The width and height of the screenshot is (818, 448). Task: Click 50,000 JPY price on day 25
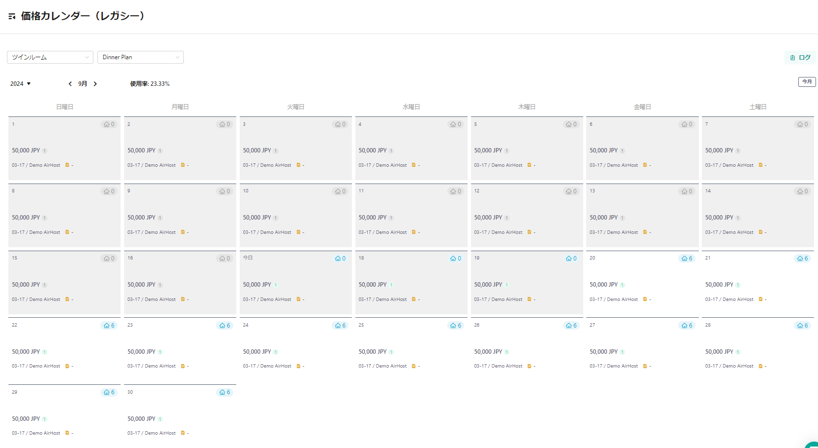(x=373, y=352)
